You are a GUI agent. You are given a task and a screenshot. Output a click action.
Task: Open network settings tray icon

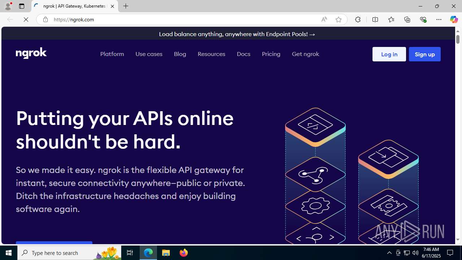click(x=407, y=253)
